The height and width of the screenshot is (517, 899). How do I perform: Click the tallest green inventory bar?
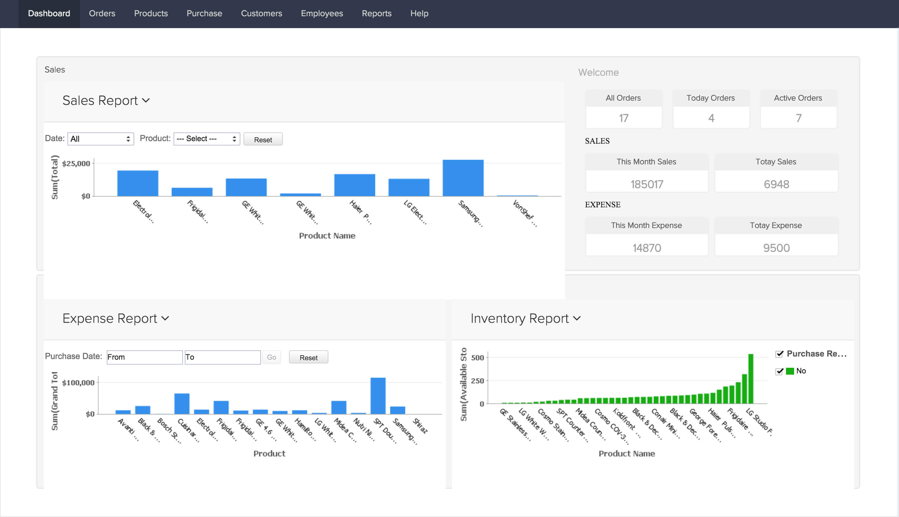[x=751, y=378]
